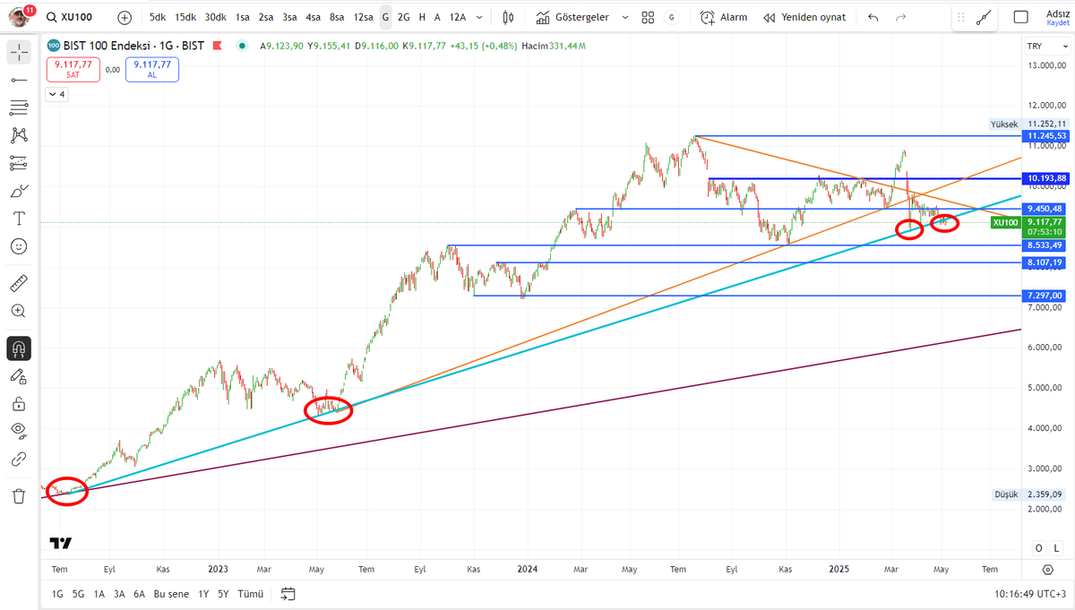The height and width of the screenshot is (610, 1075).
Task: Open the TRY currency dropdown
Action: [1048, 45]
